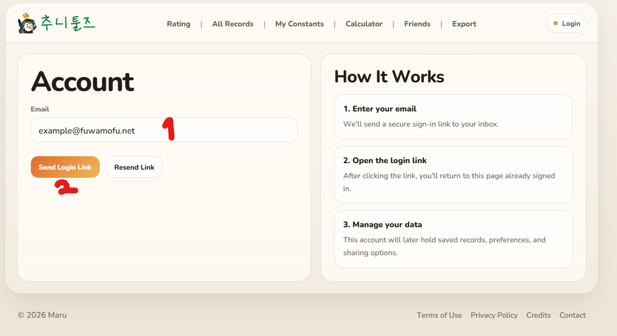Click the penguin mascot logo icon
617x336 pixels.
point(26,24)
